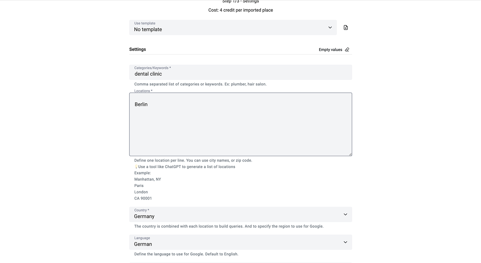The image size is (481, 263).
Task: Click the Germany value in Country field
Action: [x=144, y=216]
